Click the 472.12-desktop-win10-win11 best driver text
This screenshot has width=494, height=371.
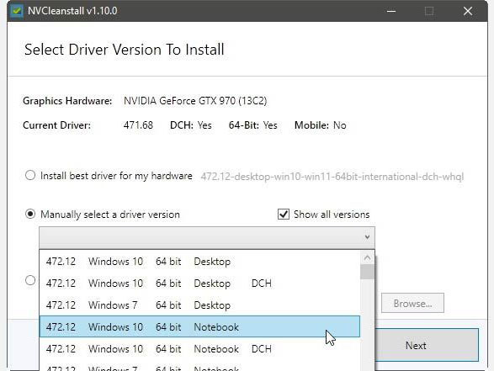tap(332, 177)
